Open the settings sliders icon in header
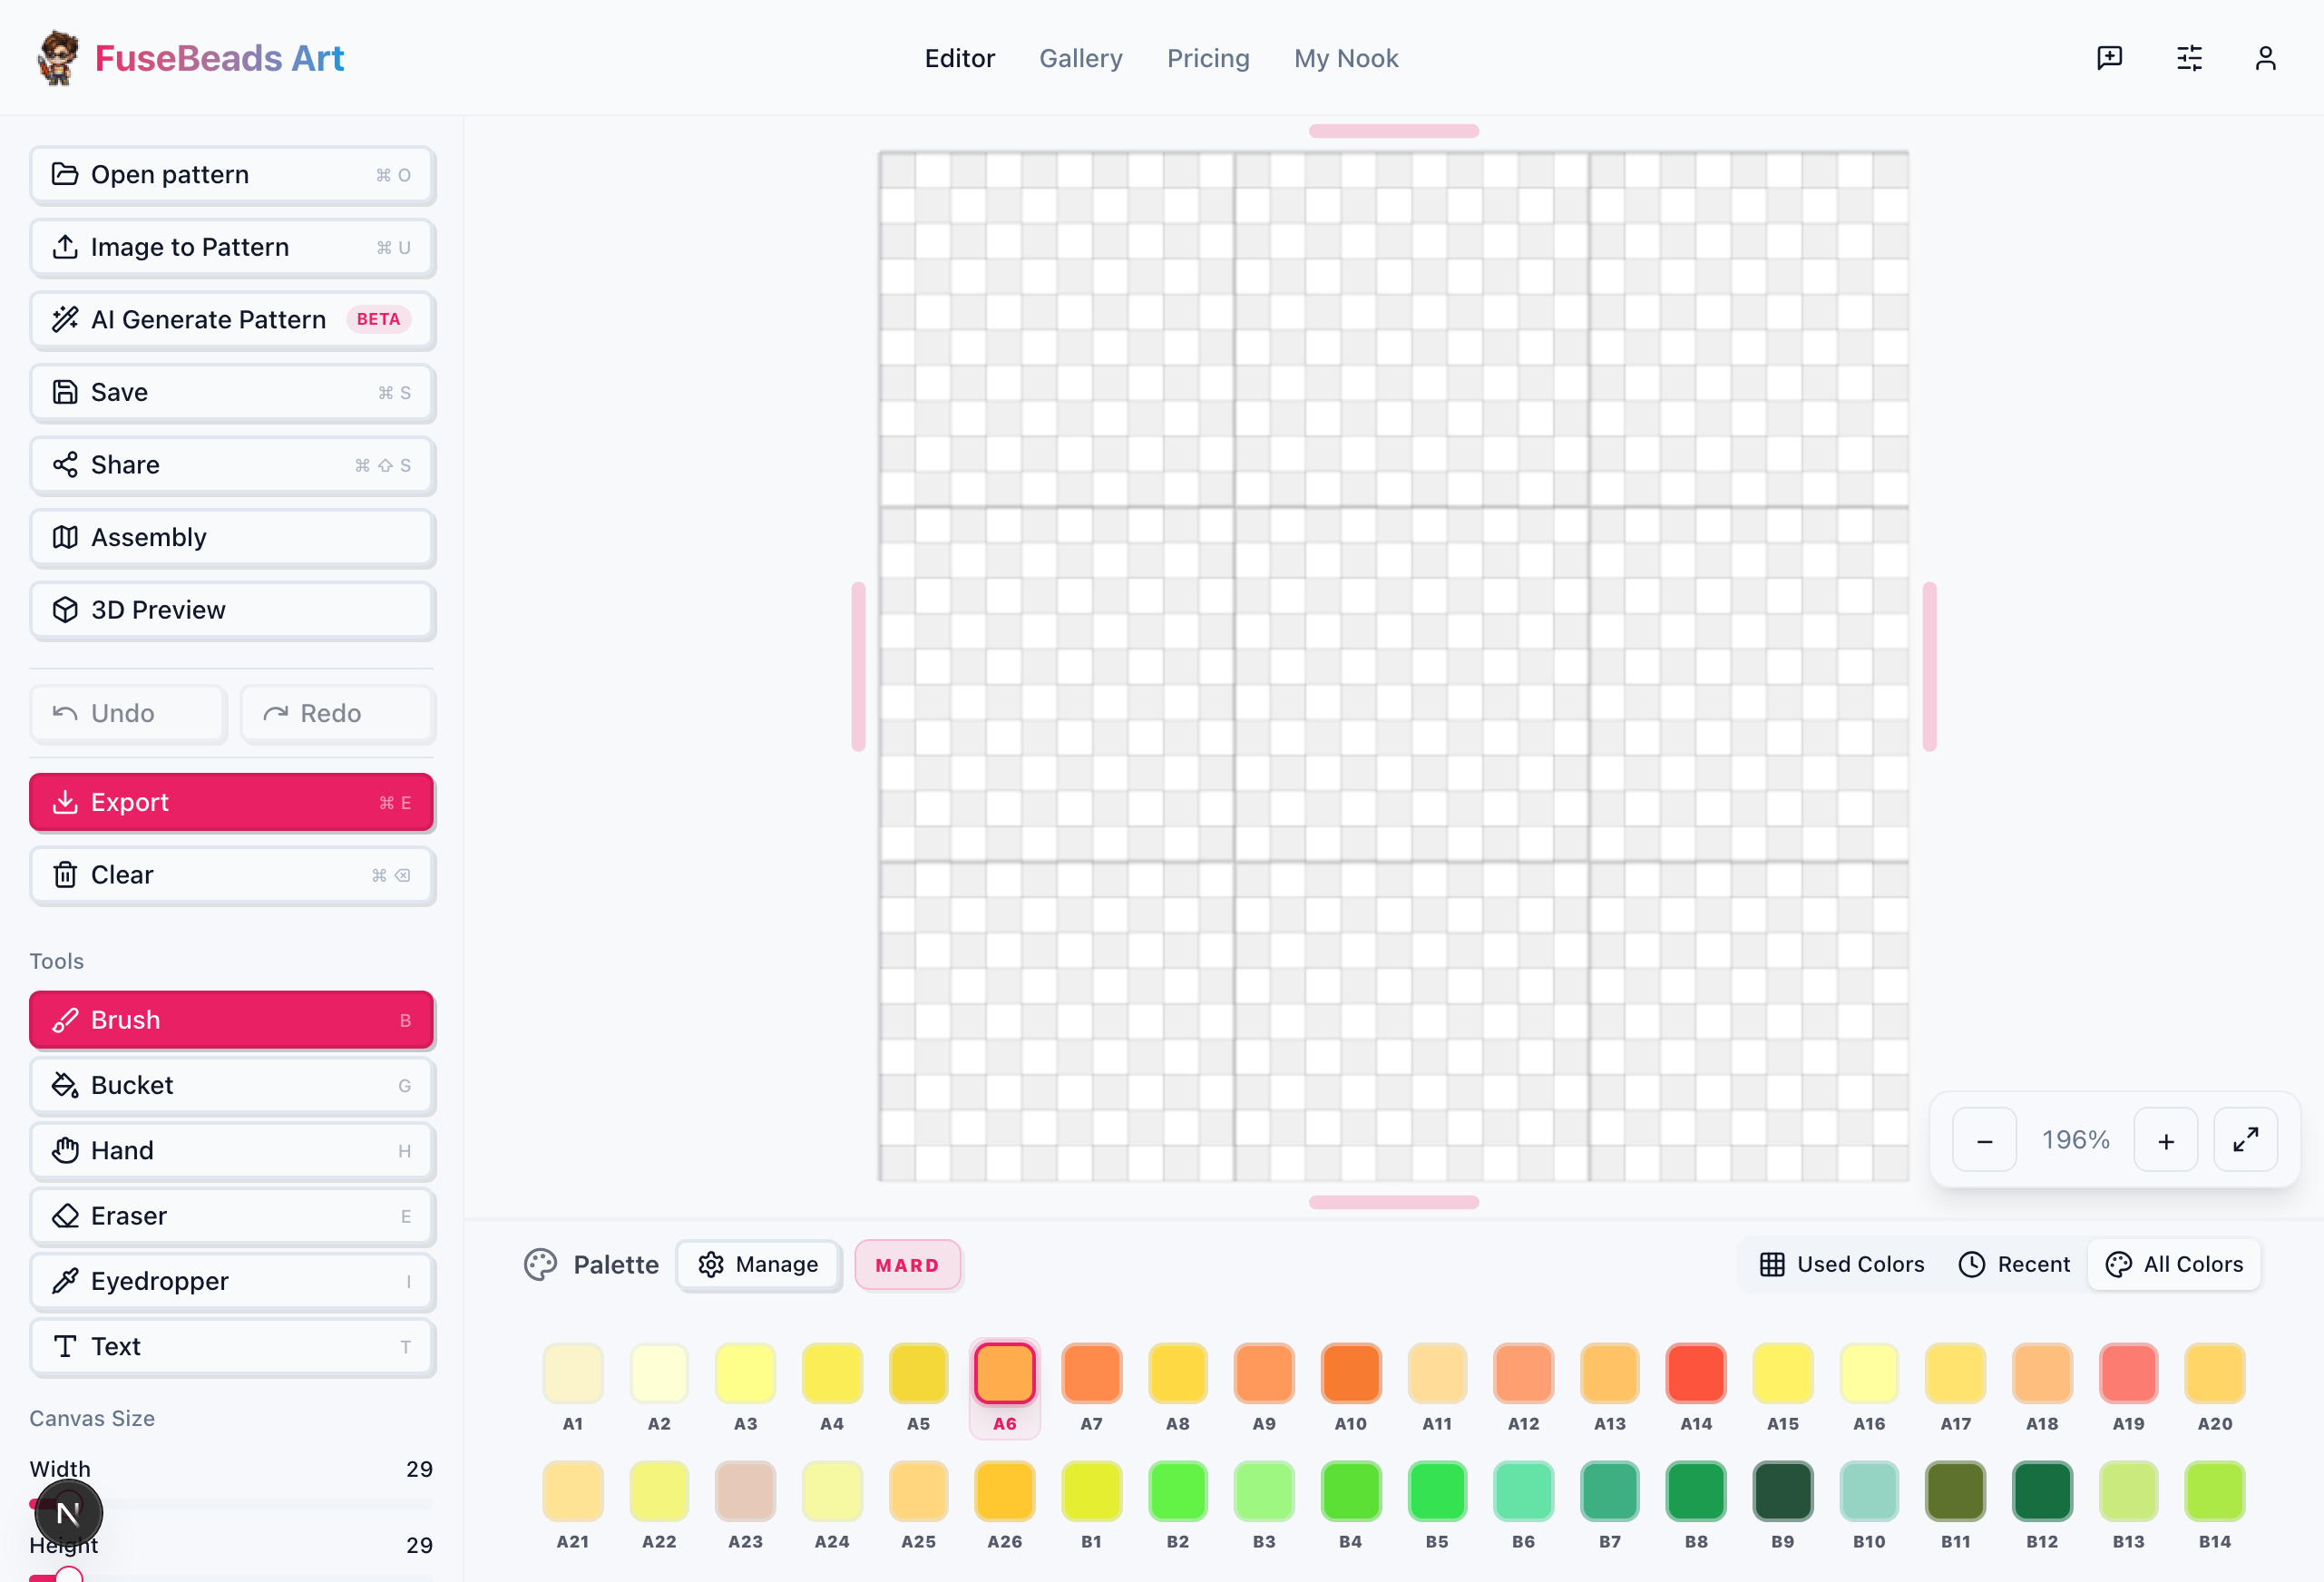Image resolution: width=2324 pixels, height=1582 pixels. (2190, 58)
